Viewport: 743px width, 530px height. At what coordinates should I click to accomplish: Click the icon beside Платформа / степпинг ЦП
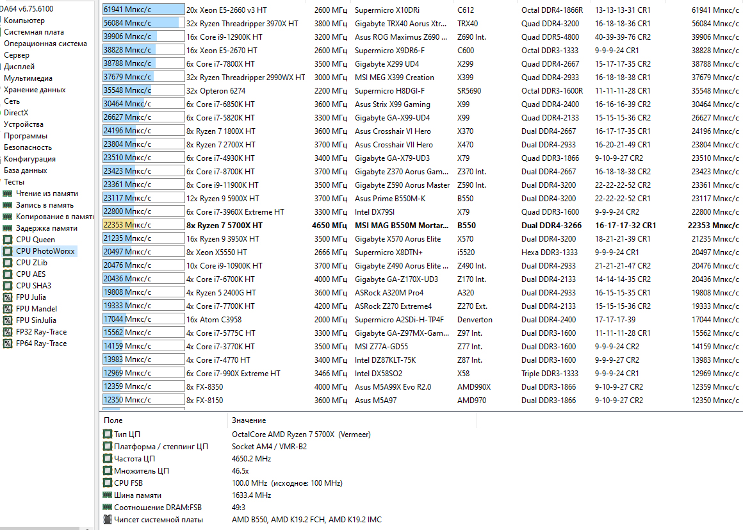tap(108, 446)
